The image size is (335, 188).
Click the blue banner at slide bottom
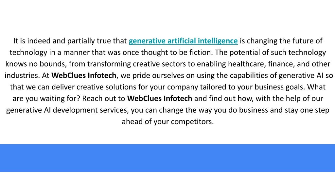167,158
